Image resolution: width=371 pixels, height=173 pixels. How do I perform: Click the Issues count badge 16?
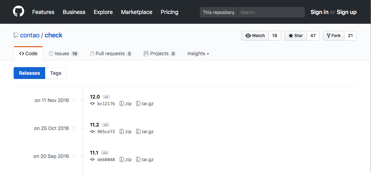coord(75,54)
